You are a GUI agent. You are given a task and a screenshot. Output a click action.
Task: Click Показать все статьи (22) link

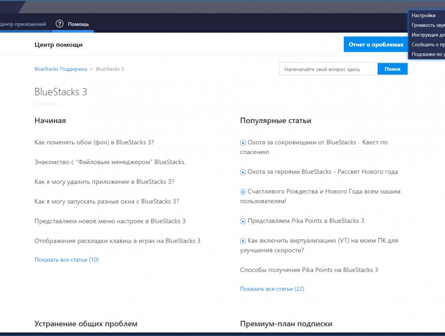272,289
